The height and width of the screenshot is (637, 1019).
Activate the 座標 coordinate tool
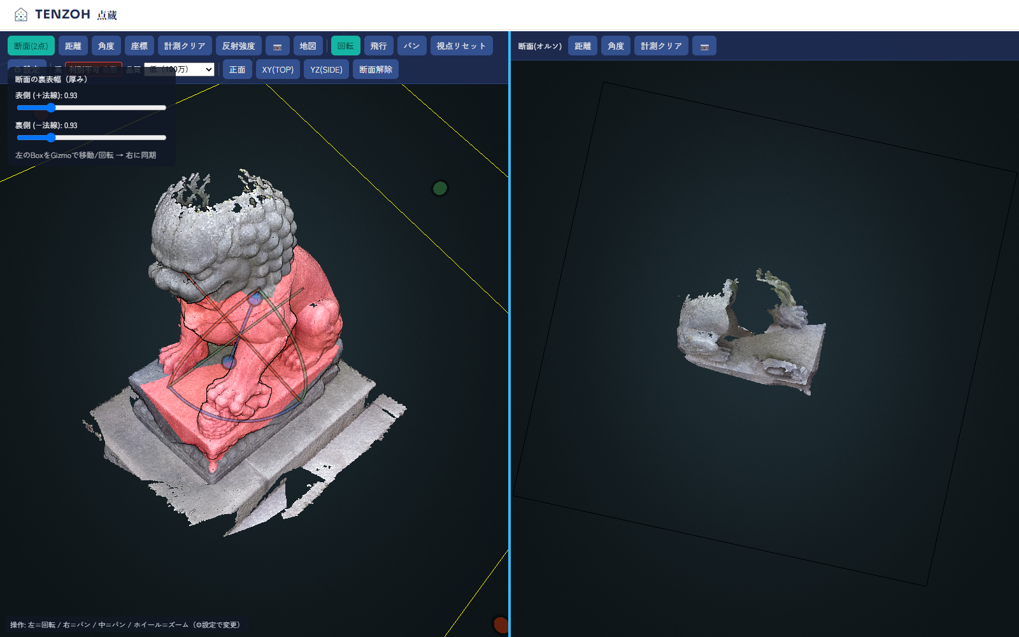point(139,46)
